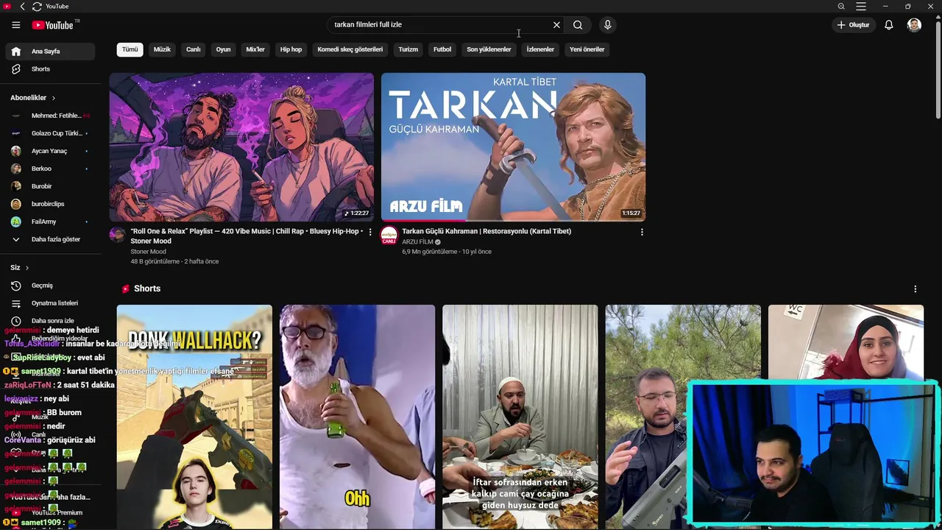Screen dimensions: 942x530
Task: Click the search input field
Action: pos(438,25)
